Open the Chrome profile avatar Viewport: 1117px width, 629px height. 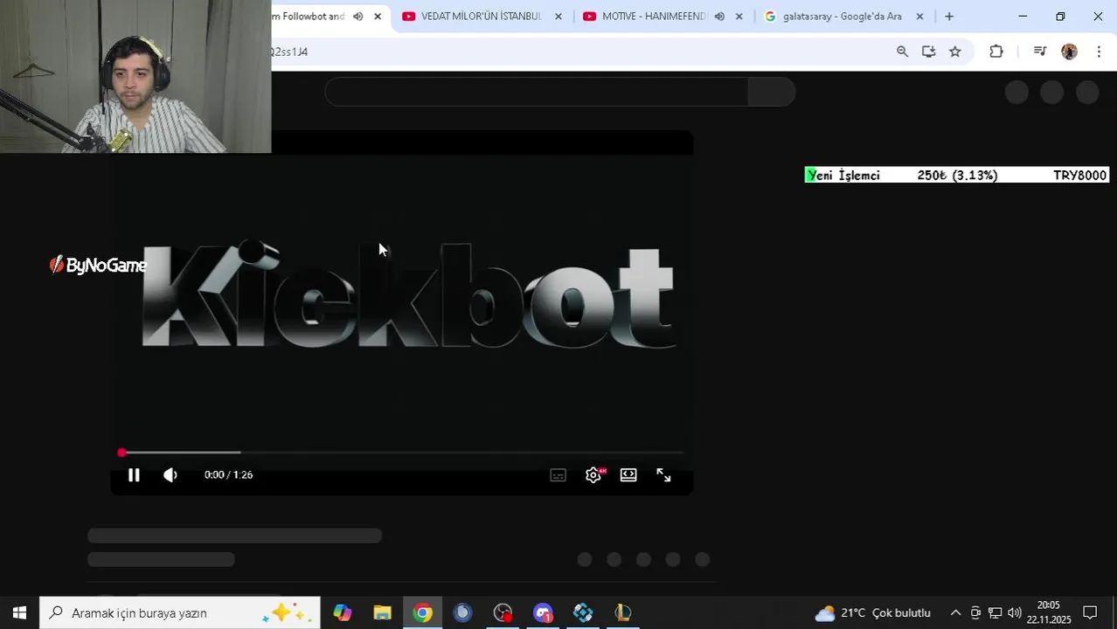tap(1069, 52)
